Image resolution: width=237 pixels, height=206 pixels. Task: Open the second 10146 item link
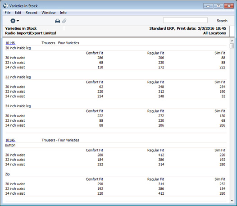click(10, 140)
